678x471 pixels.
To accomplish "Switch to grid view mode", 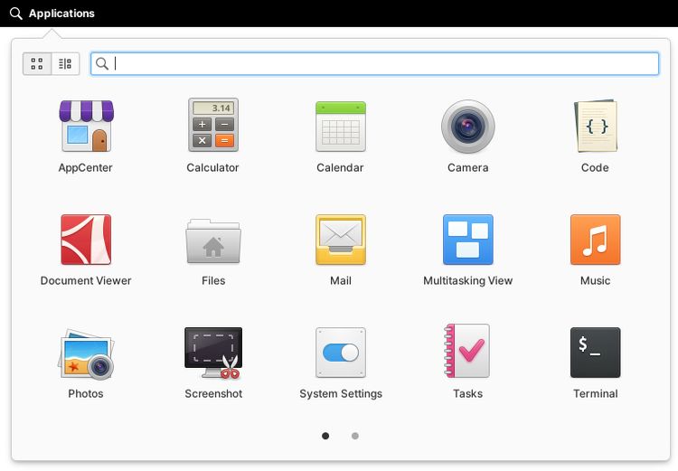I will pos(37,64).
